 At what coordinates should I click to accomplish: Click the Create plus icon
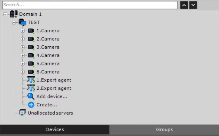point(31,105)
